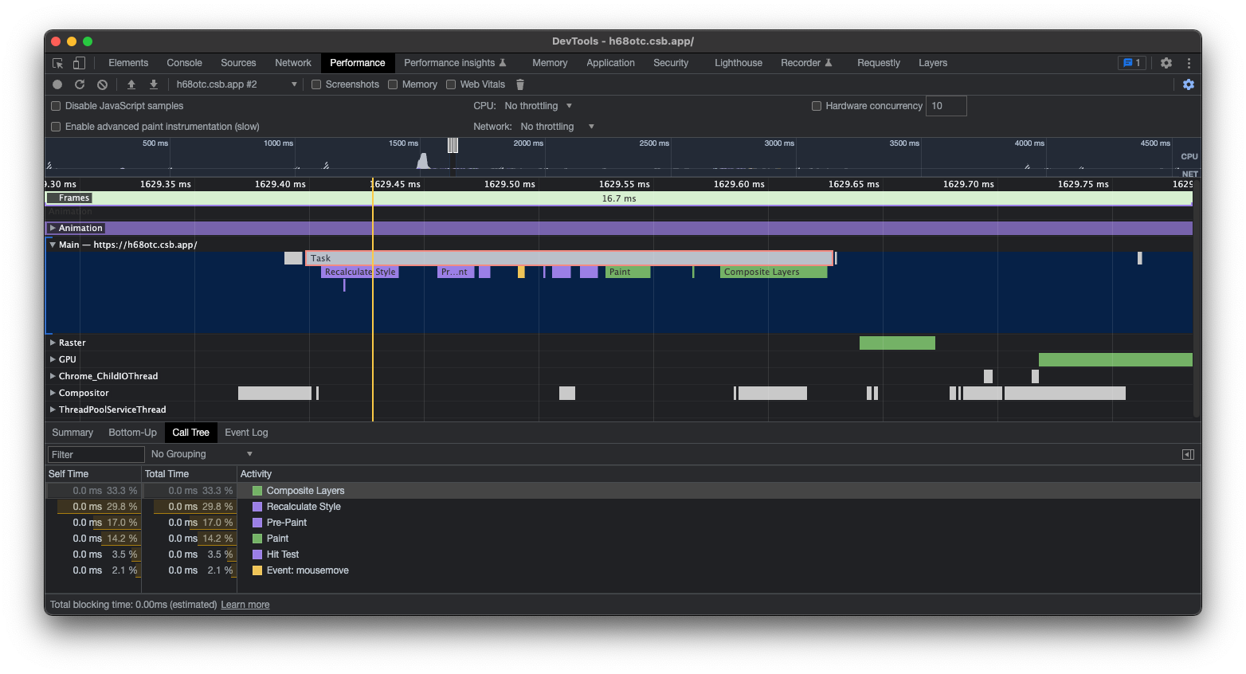This screenshot has height=674, width=1246.
Task: Type in the call tree Filter field
Action: (95, 453)
